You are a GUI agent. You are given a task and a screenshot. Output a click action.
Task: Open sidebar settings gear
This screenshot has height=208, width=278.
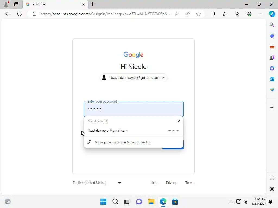pyautogui.click(x=272, y=189)
